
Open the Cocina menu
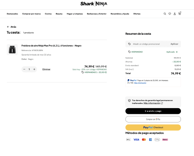click(x=48, y=14)
